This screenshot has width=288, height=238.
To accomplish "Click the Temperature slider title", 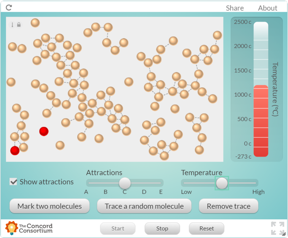I will coord(202,173).
